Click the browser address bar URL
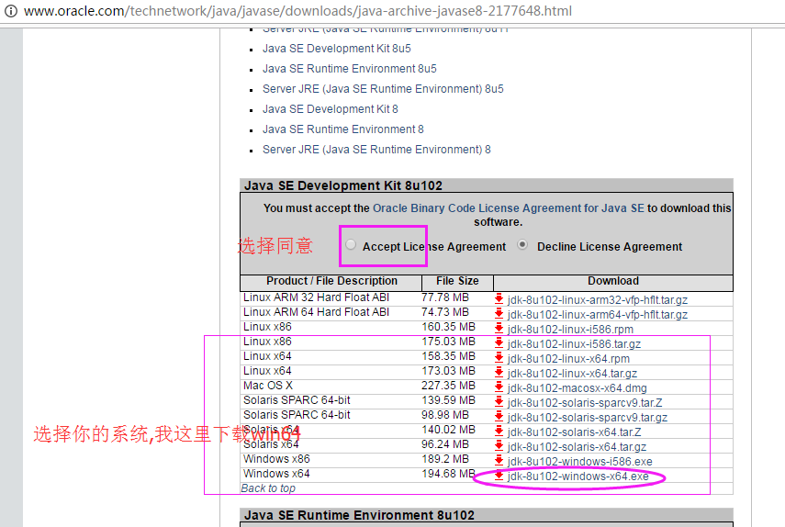 (297, 11)
